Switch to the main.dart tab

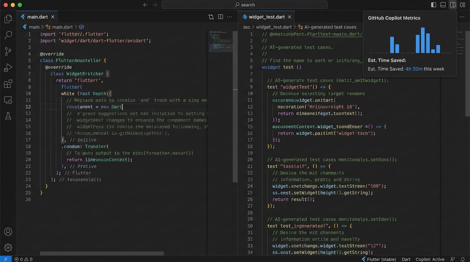click(37, 16)
